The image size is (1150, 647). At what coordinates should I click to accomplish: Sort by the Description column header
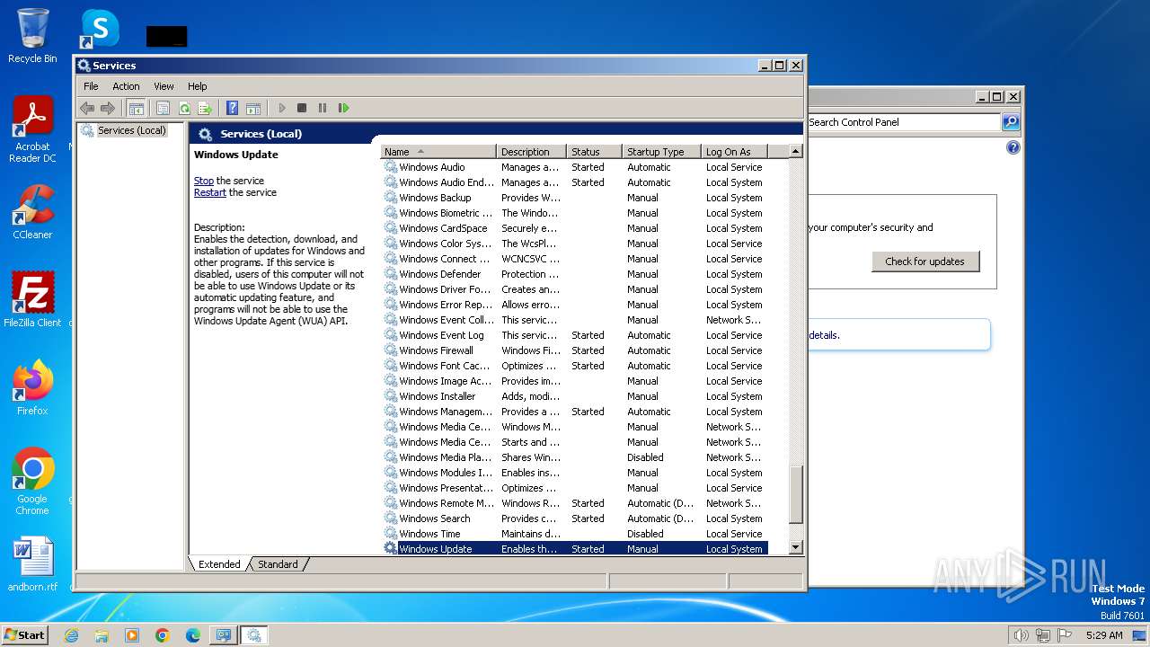tap(531, 152)
